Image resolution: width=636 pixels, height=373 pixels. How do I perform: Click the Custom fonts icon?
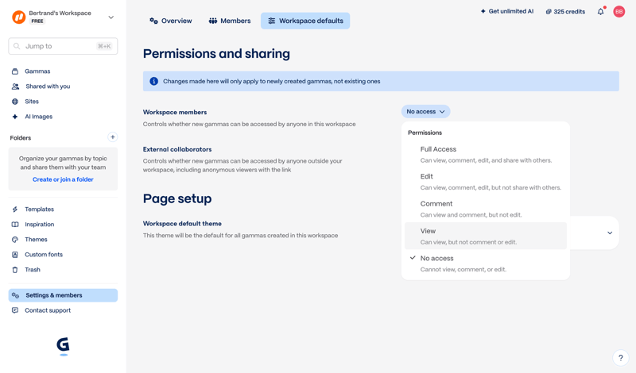(x=15, y=254)
